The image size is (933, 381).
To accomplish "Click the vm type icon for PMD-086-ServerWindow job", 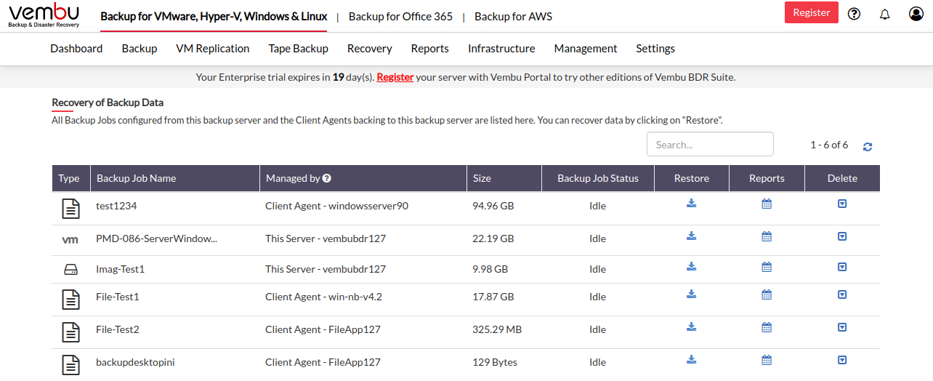I will (70, 239).
